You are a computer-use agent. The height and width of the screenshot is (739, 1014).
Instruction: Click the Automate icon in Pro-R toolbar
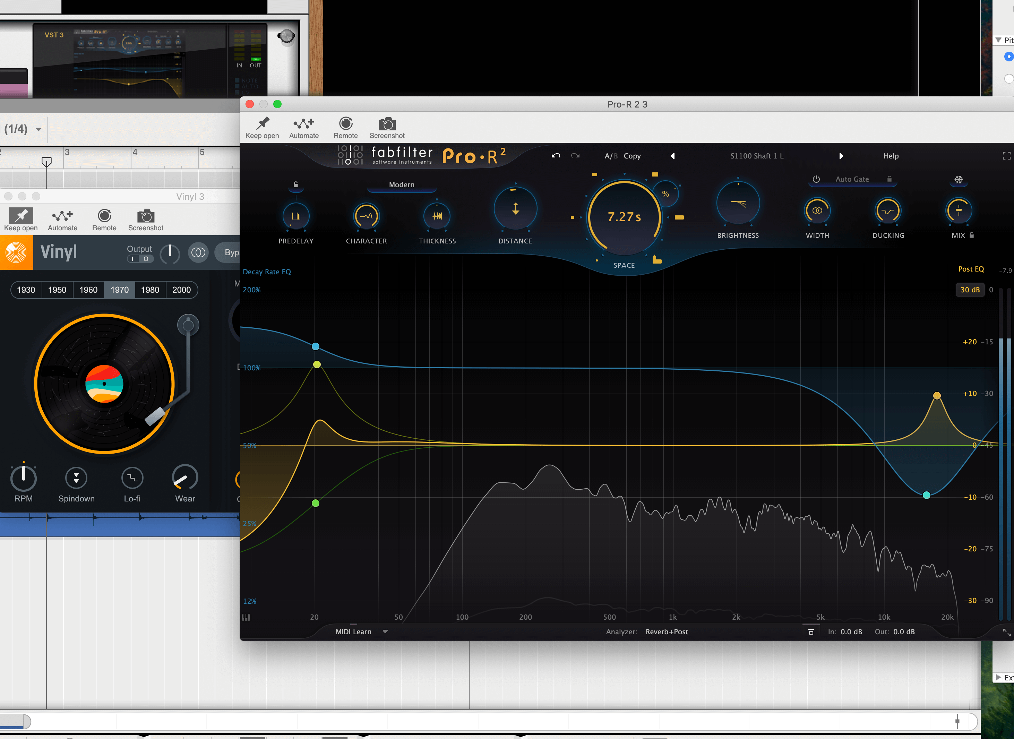304,124
